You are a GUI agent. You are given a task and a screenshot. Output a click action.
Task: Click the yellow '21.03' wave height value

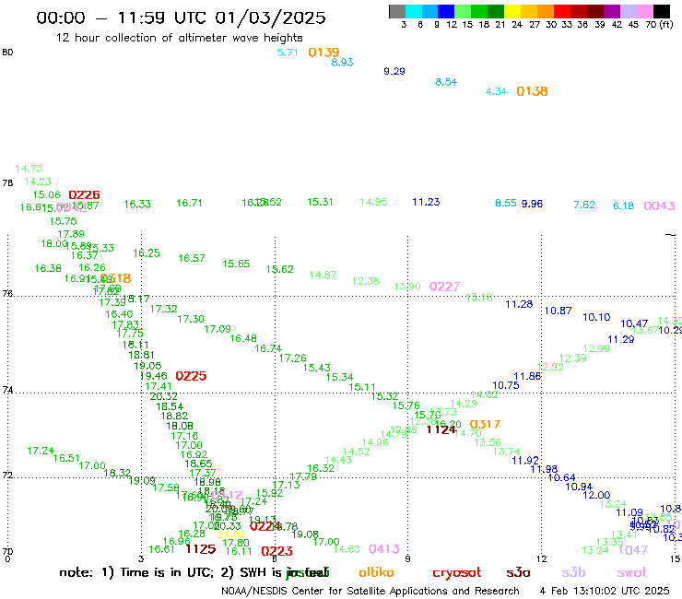click(231, 534)
